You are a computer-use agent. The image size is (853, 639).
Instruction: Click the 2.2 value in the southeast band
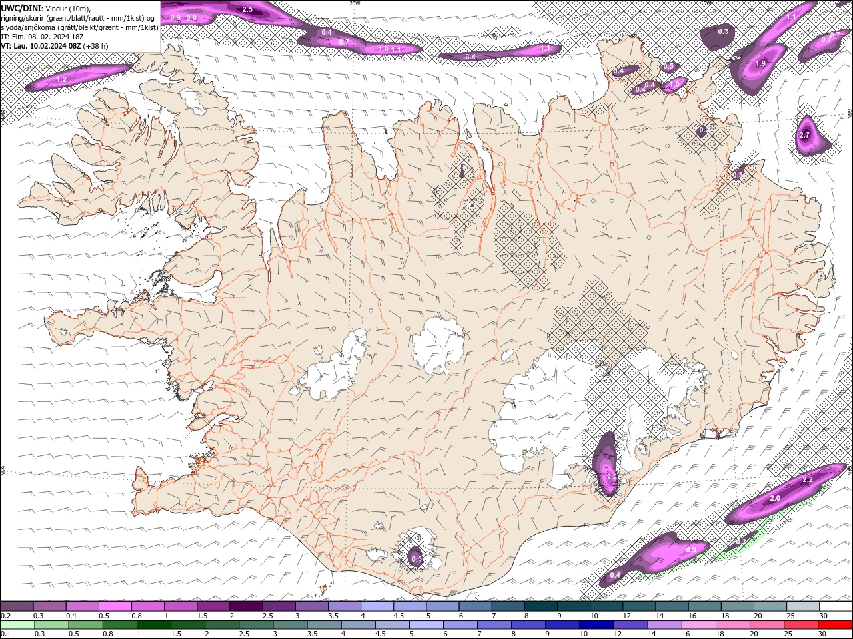[808, 479]
